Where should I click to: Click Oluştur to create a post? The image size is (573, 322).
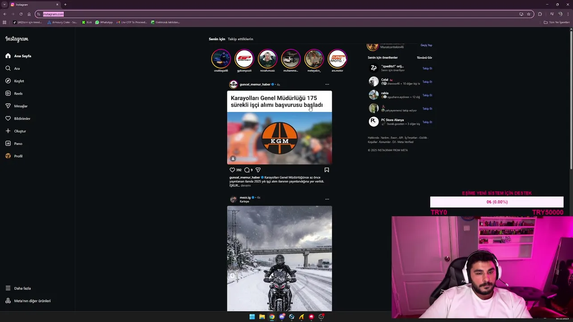16,131
